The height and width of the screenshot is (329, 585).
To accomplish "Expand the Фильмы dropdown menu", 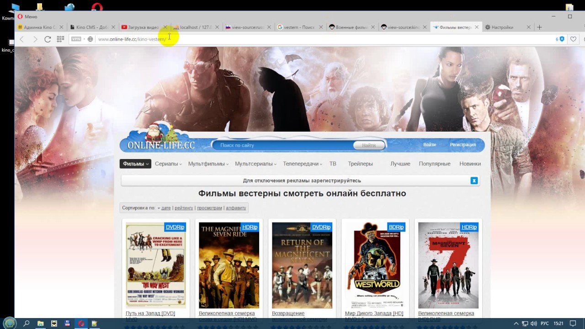I will [x=136, y=164].
